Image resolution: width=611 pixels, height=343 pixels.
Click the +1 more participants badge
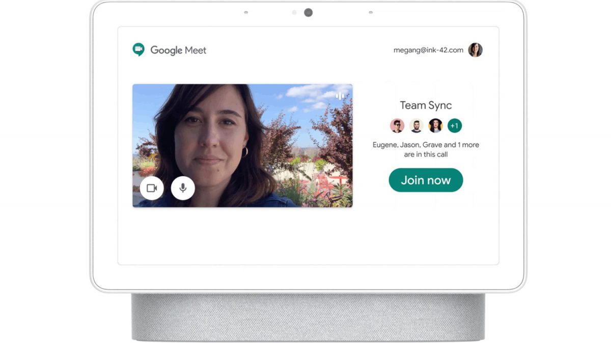click(x=455, y=126)
